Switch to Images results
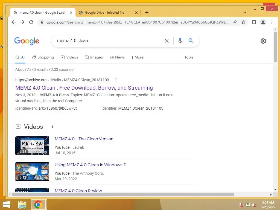The image size is (280, 210). (94, 57)
